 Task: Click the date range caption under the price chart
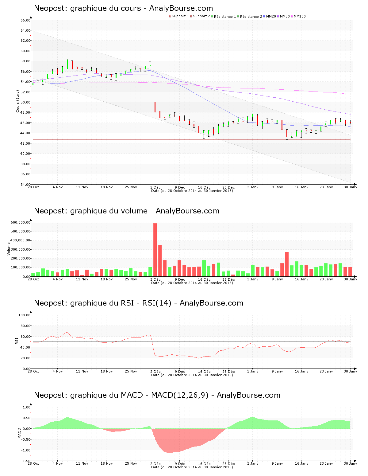[x=192, y=191]
